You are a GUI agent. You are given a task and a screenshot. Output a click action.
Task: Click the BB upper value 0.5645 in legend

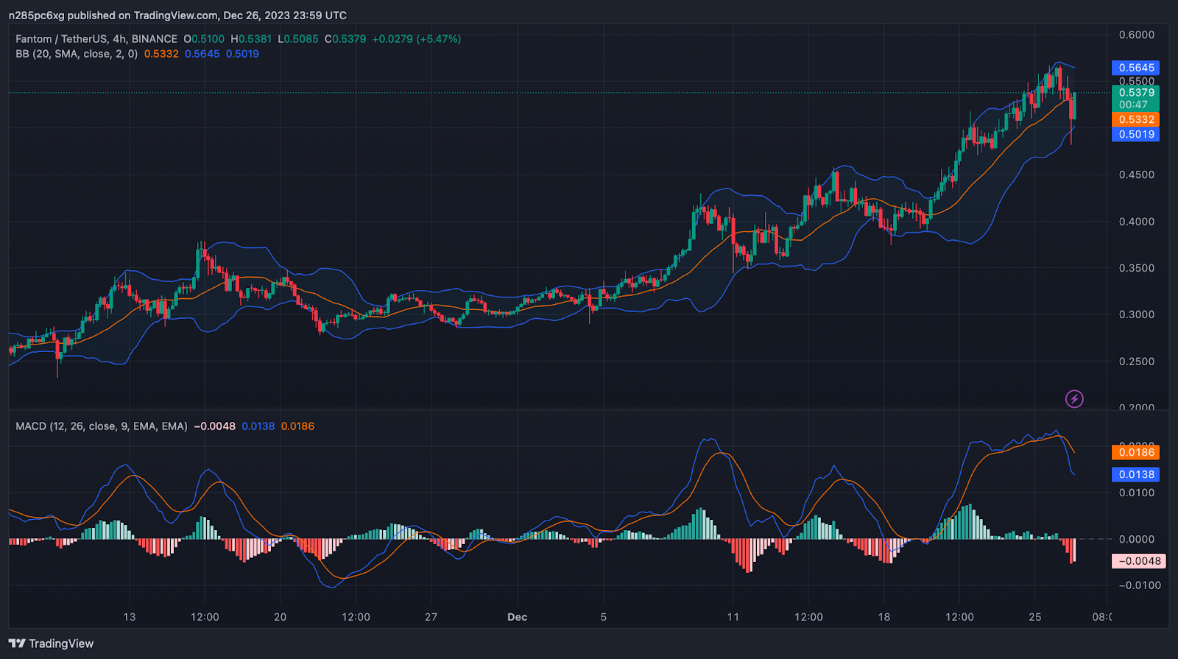202,54
